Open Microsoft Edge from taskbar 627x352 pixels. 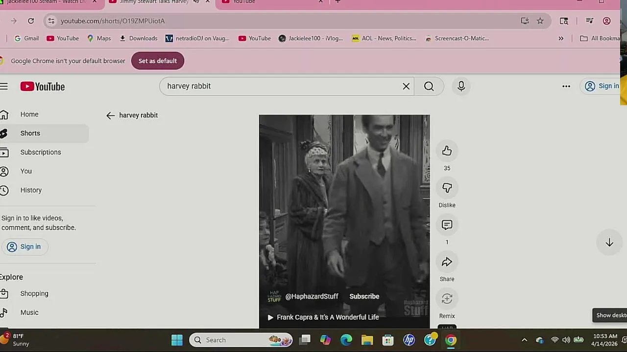346,340
